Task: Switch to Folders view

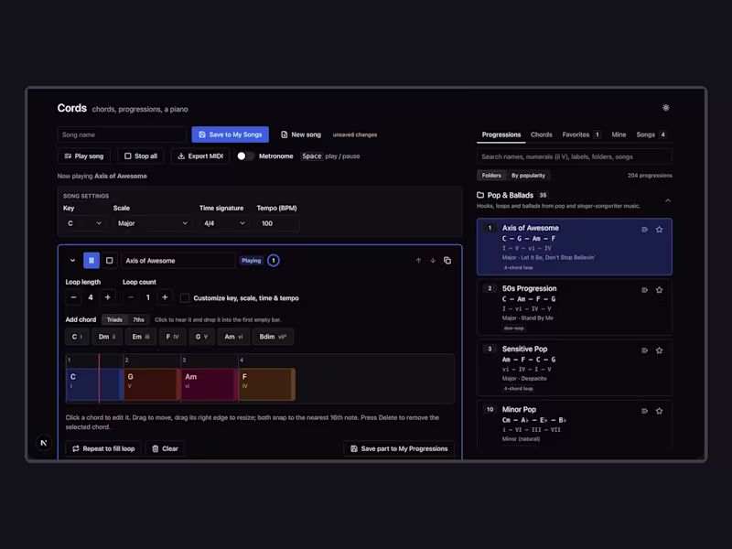Action: pos(491,176)
